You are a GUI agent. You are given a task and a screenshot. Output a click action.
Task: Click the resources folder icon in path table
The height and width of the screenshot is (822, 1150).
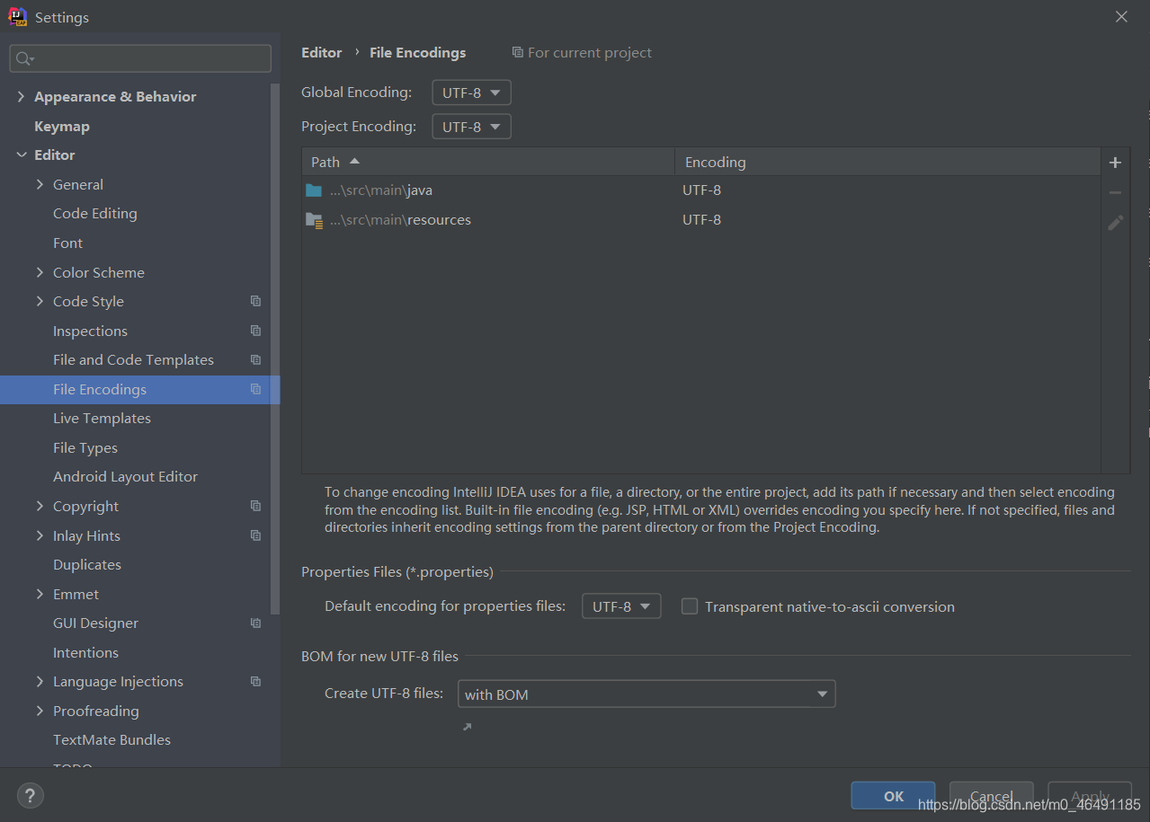tap(314, 220)
